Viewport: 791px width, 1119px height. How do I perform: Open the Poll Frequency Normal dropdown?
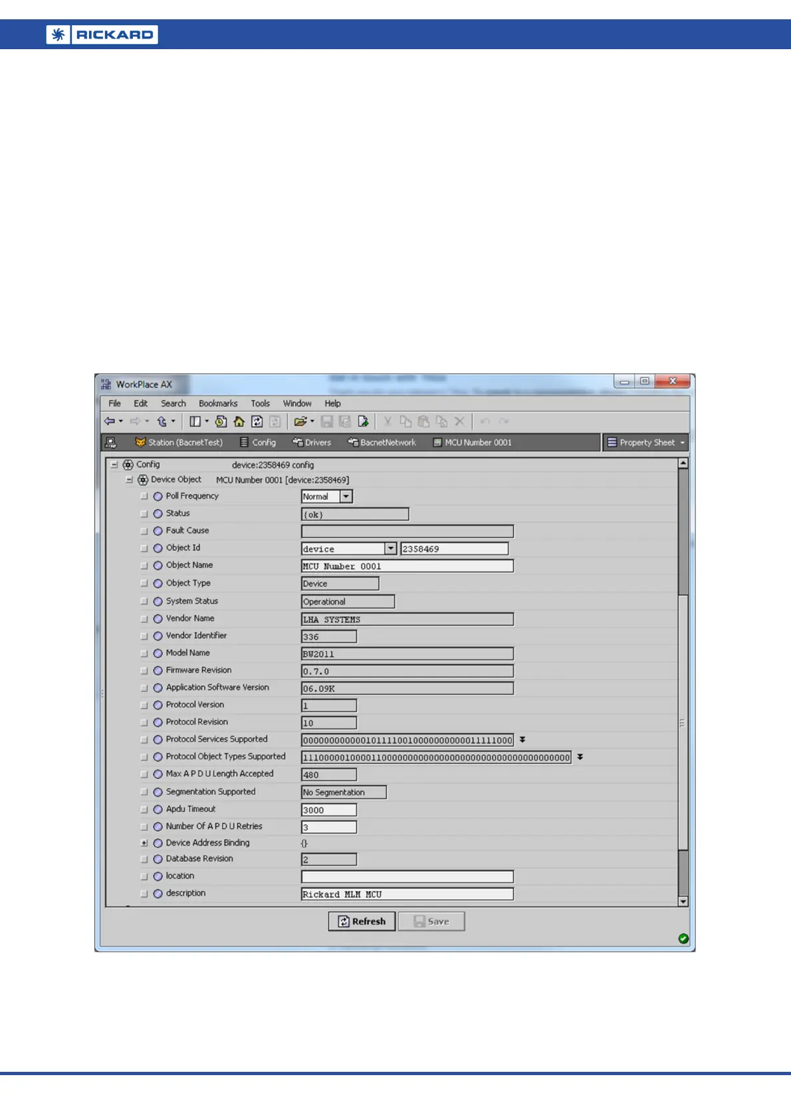coord(346,496)
